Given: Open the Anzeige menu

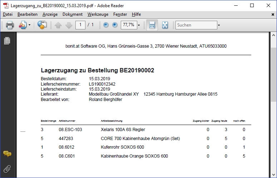Looking at the screenshot, I should (x=50, y=14).
